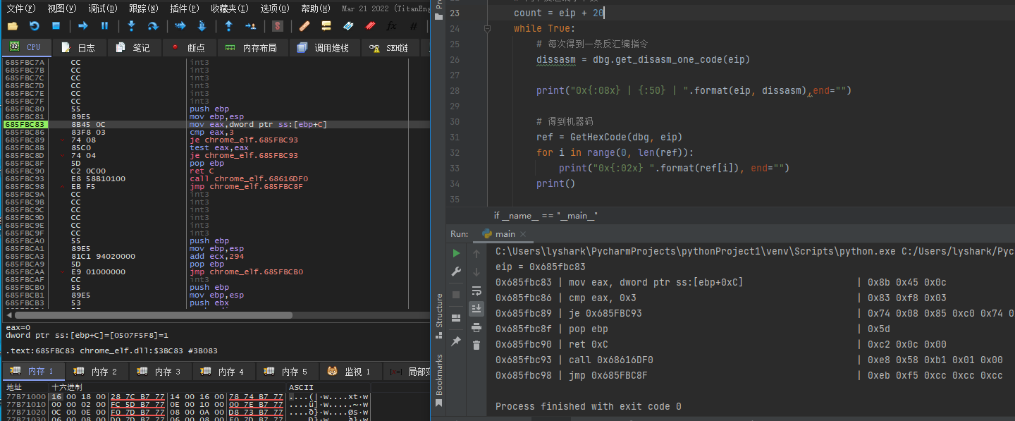
Task: Click the Stop square in Run panel
Action: point(457,294)
